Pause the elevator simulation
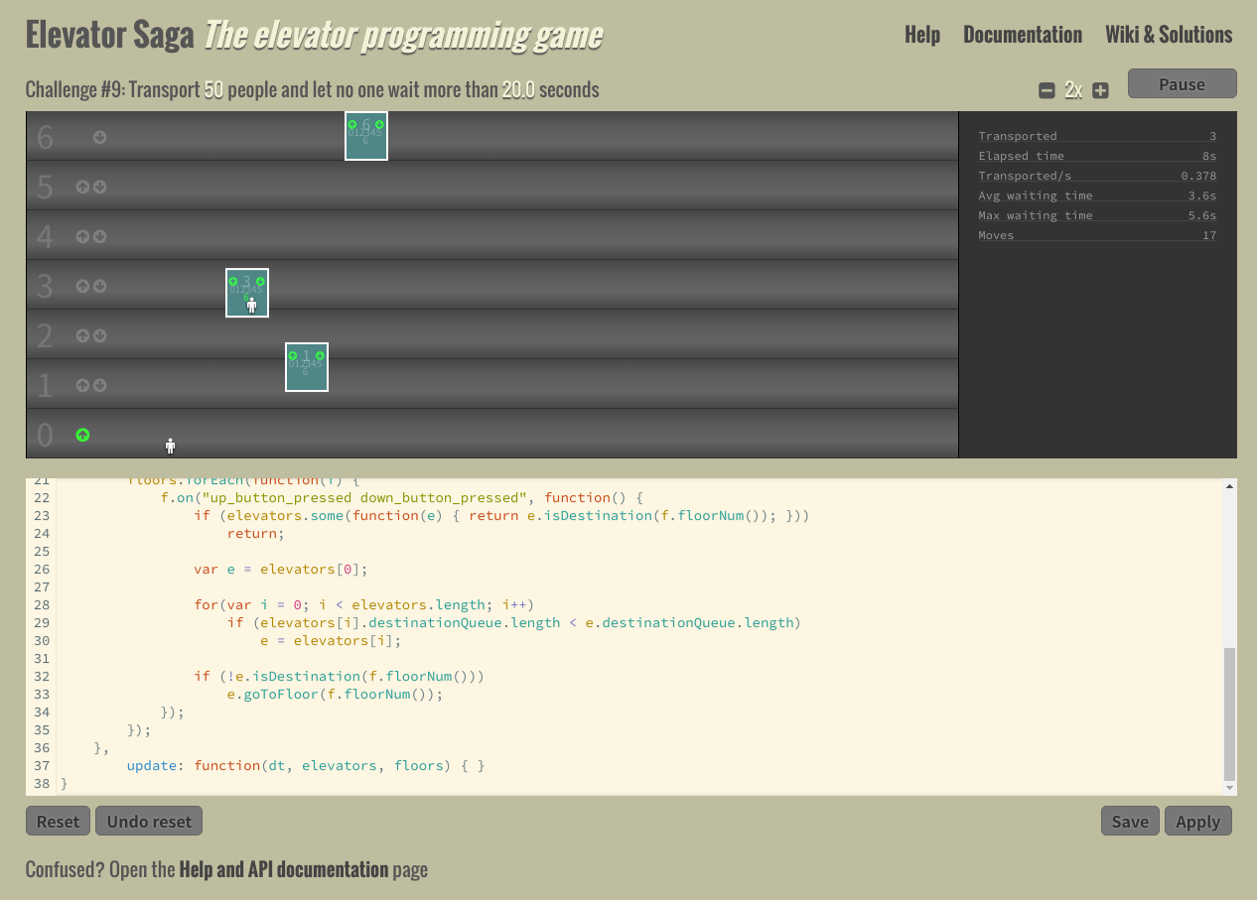Image resolution: width=1257 pixels, height=900 pixels. click(x=1182, y=83)
